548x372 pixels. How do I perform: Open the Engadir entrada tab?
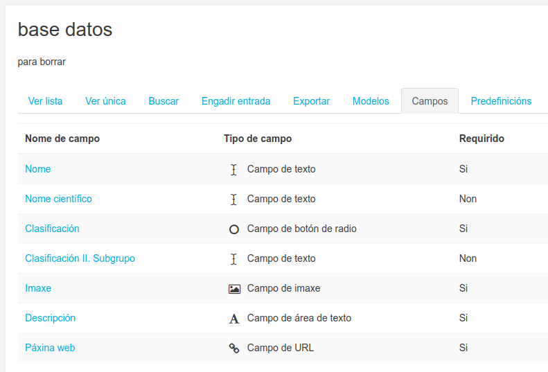tap(236, 101)
